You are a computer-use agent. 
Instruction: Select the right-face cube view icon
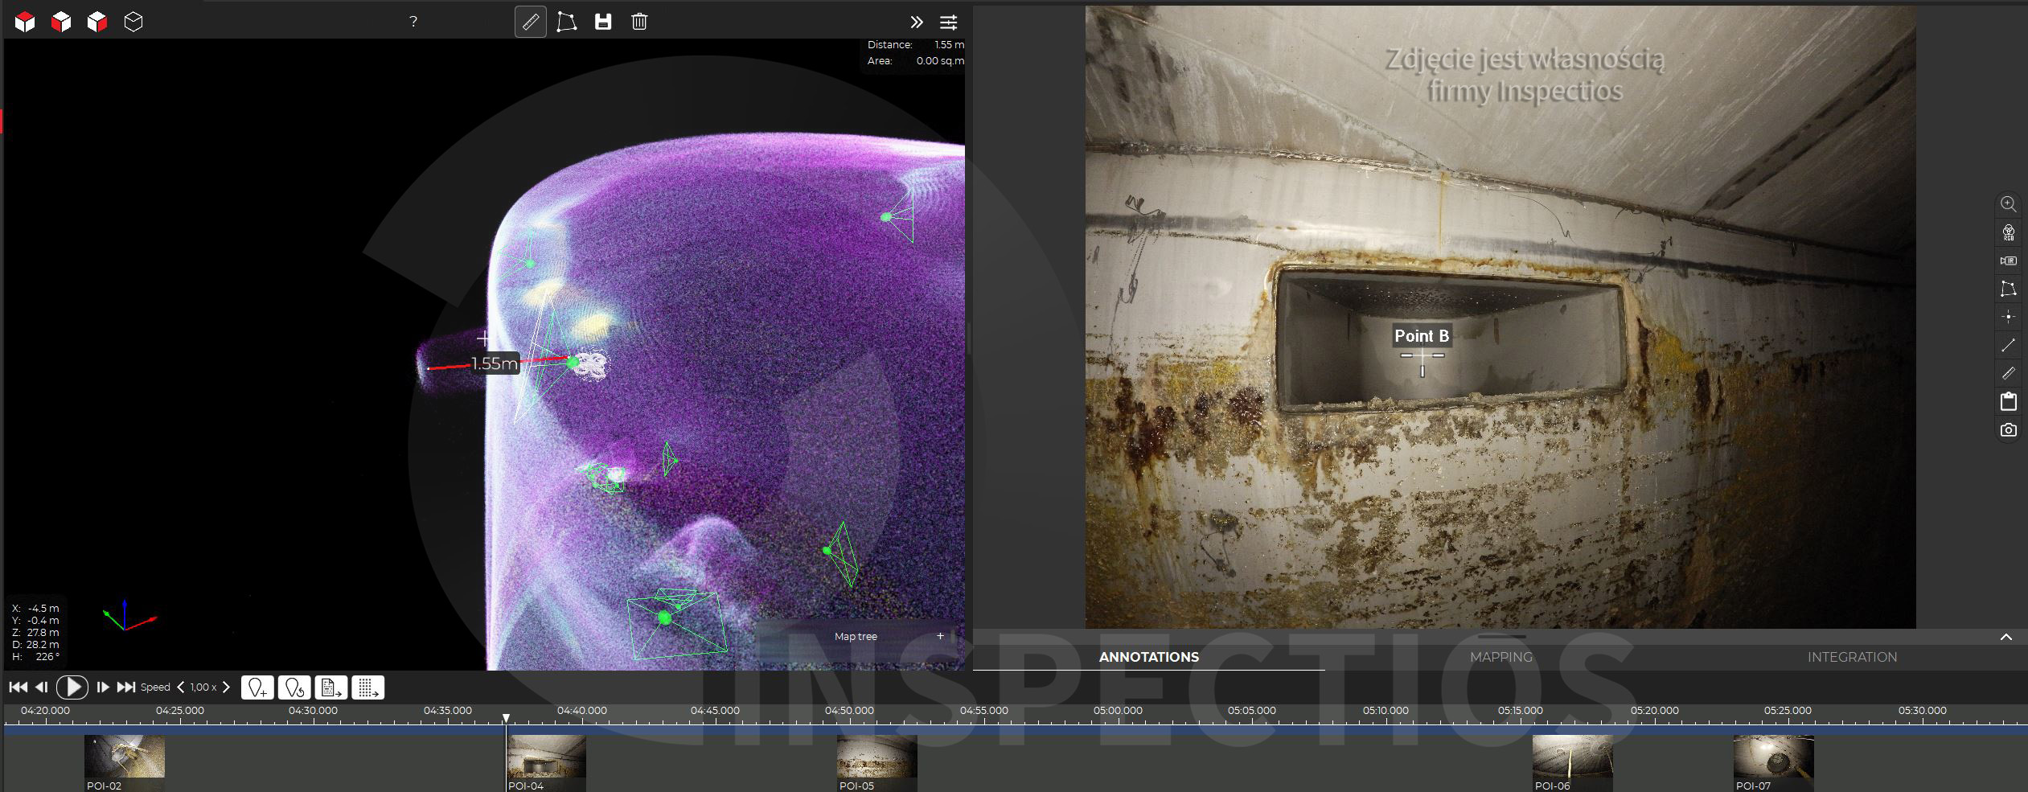tap(97, 22)
